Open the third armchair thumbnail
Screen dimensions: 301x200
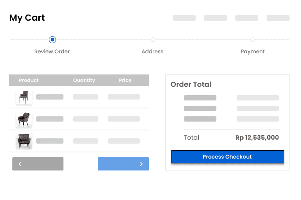point(24,141)
